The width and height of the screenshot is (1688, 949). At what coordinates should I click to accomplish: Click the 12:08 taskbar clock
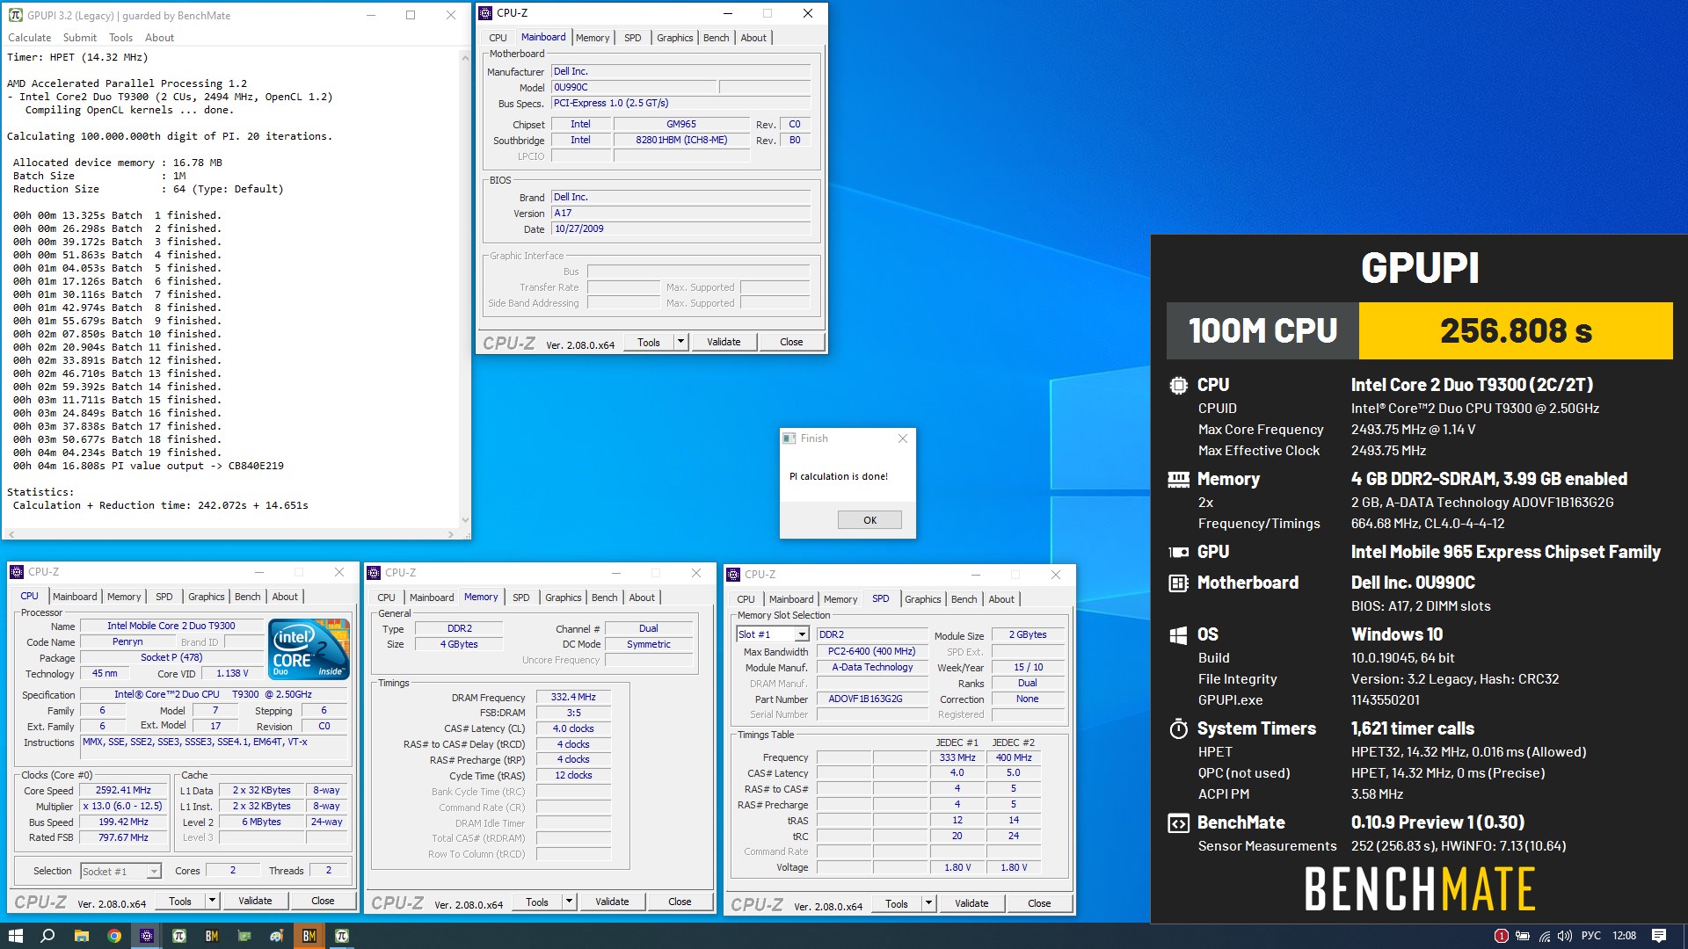pos(1624,936)
